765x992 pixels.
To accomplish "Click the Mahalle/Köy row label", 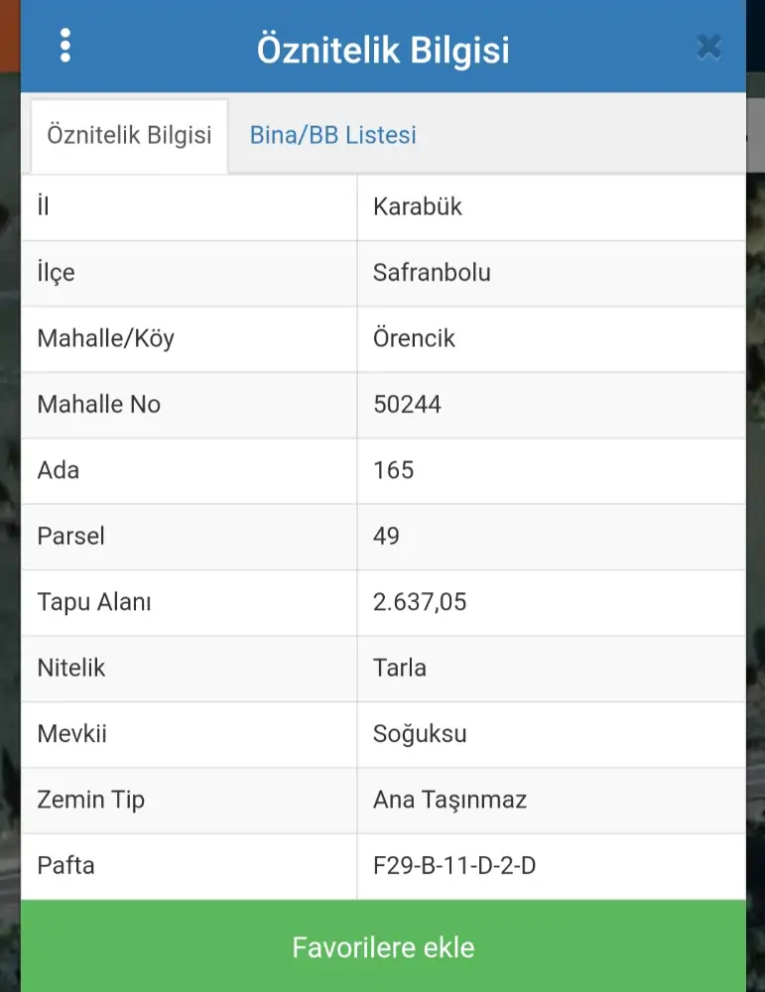I will click(x=105, y=338).
